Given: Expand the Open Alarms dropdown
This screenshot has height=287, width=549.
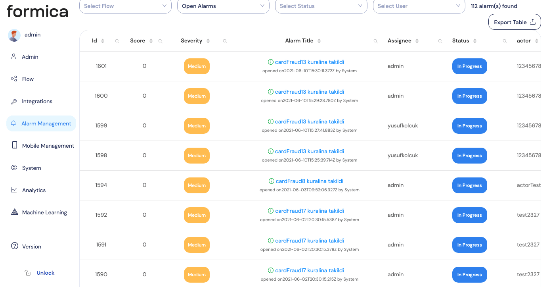Looking at the screenshot, I should (223, 6).
